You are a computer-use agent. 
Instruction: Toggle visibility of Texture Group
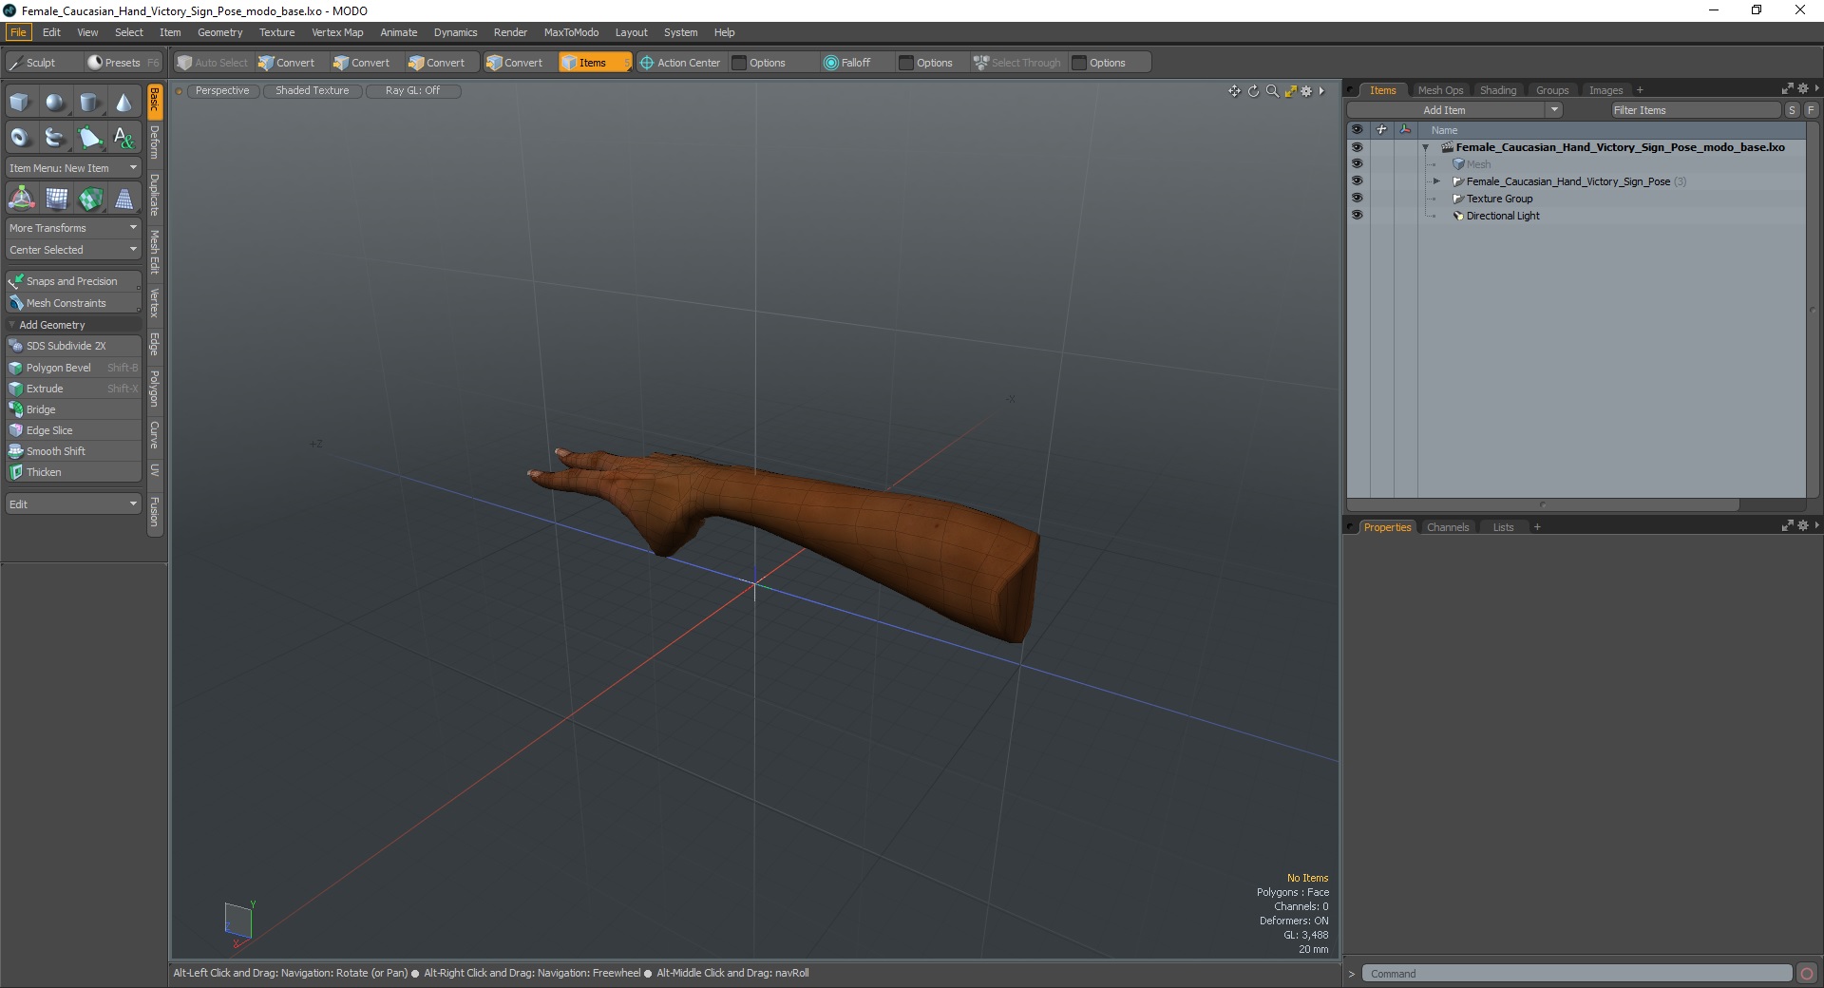coord(1357,199)
